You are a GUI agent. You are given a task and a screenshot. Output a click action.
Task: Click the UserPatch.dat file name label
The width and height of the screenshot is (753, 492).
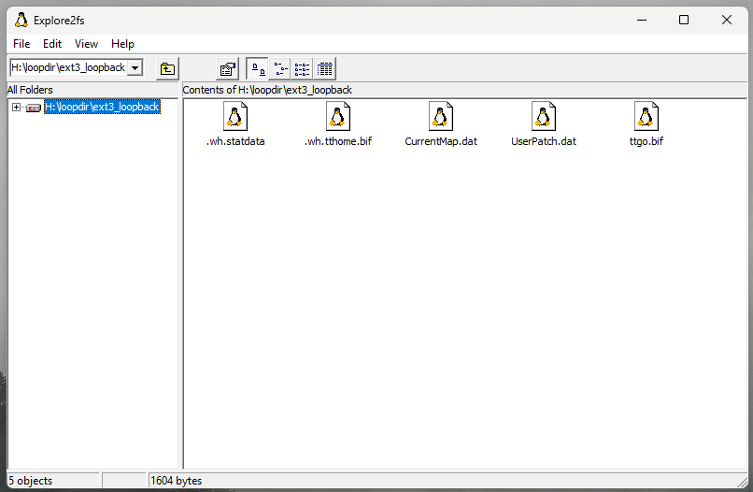coord(544,141)
